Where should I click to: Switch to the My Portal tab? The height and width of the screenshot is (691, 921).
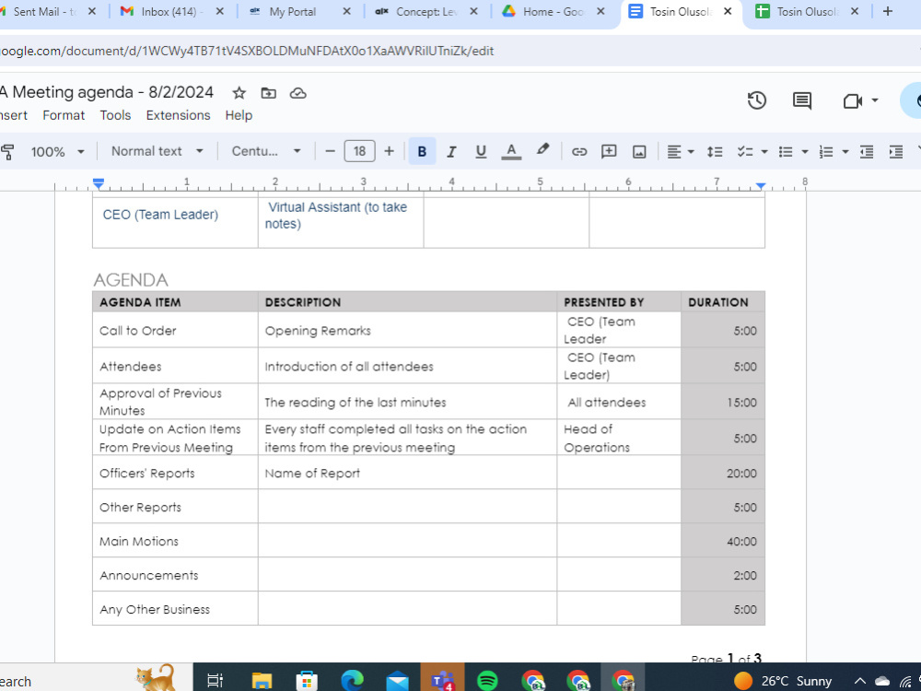(x=298, y=12)
